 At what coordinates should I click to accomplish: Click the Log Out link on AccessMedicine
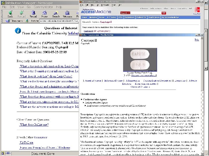point(197,14)
